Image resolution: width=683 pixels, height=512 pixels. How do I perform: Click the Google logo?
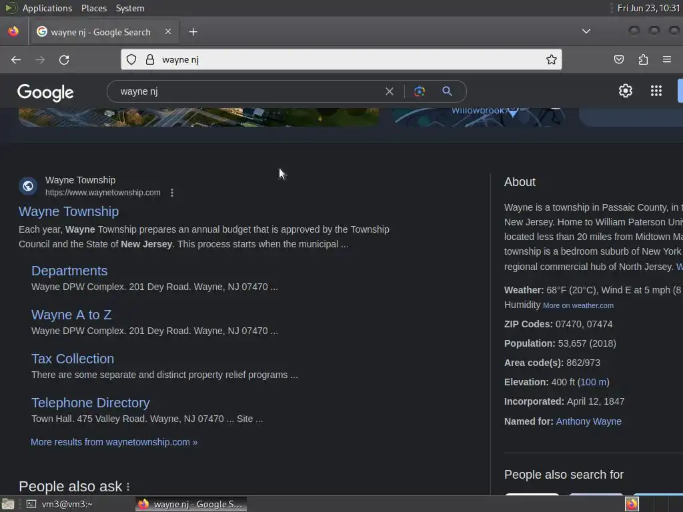click(x=45, y=92)
